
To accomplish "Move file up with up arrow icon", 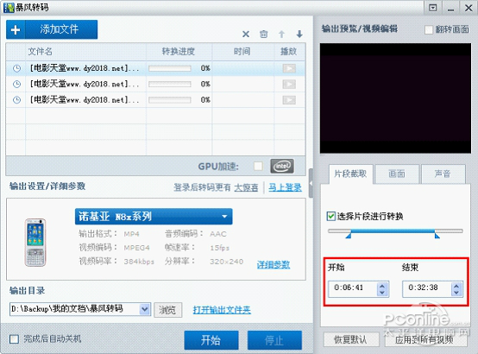I will 281,35.
